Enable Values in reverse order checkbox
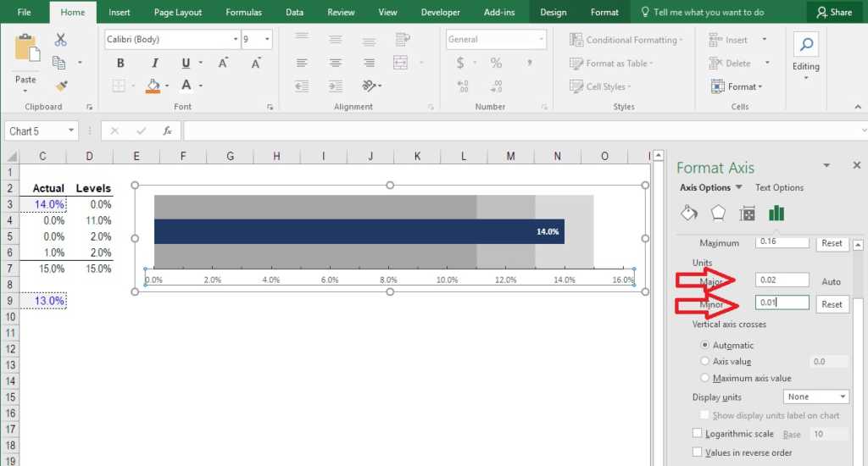This screenshot has height=466, width=868. pos(698,452)
